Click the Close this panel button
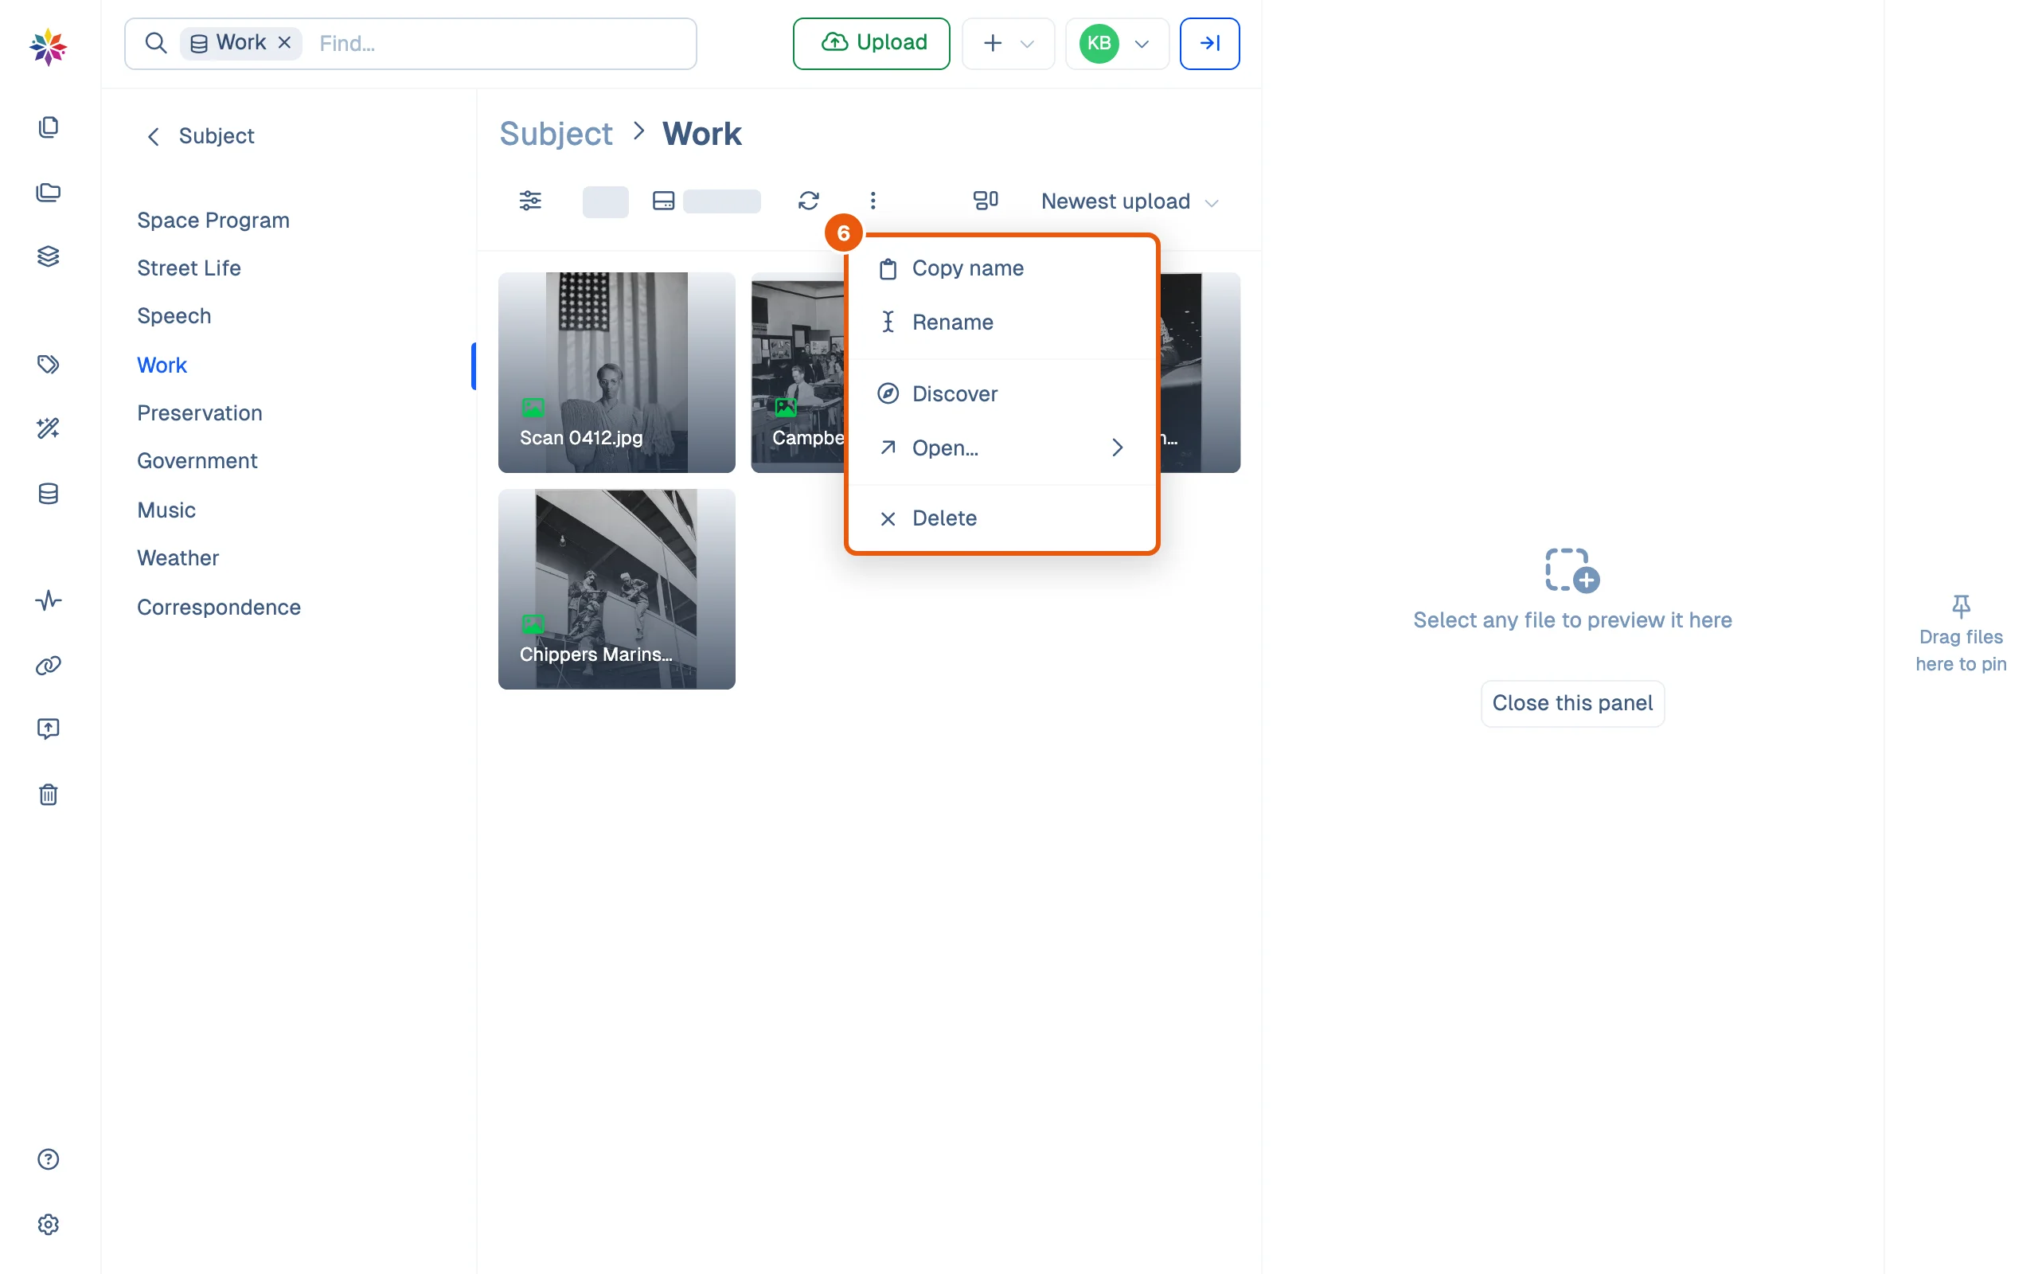 click(1572, 703)
